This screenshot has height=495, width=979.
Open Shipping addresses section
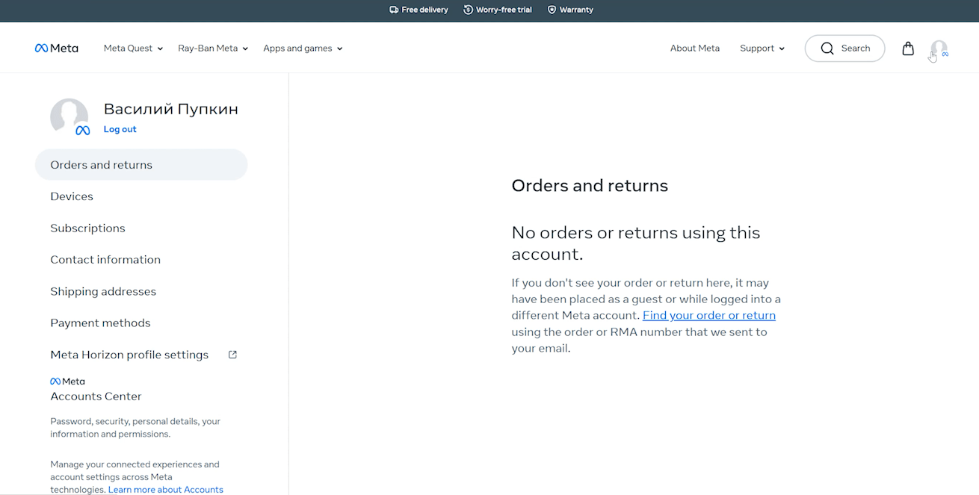103,292
